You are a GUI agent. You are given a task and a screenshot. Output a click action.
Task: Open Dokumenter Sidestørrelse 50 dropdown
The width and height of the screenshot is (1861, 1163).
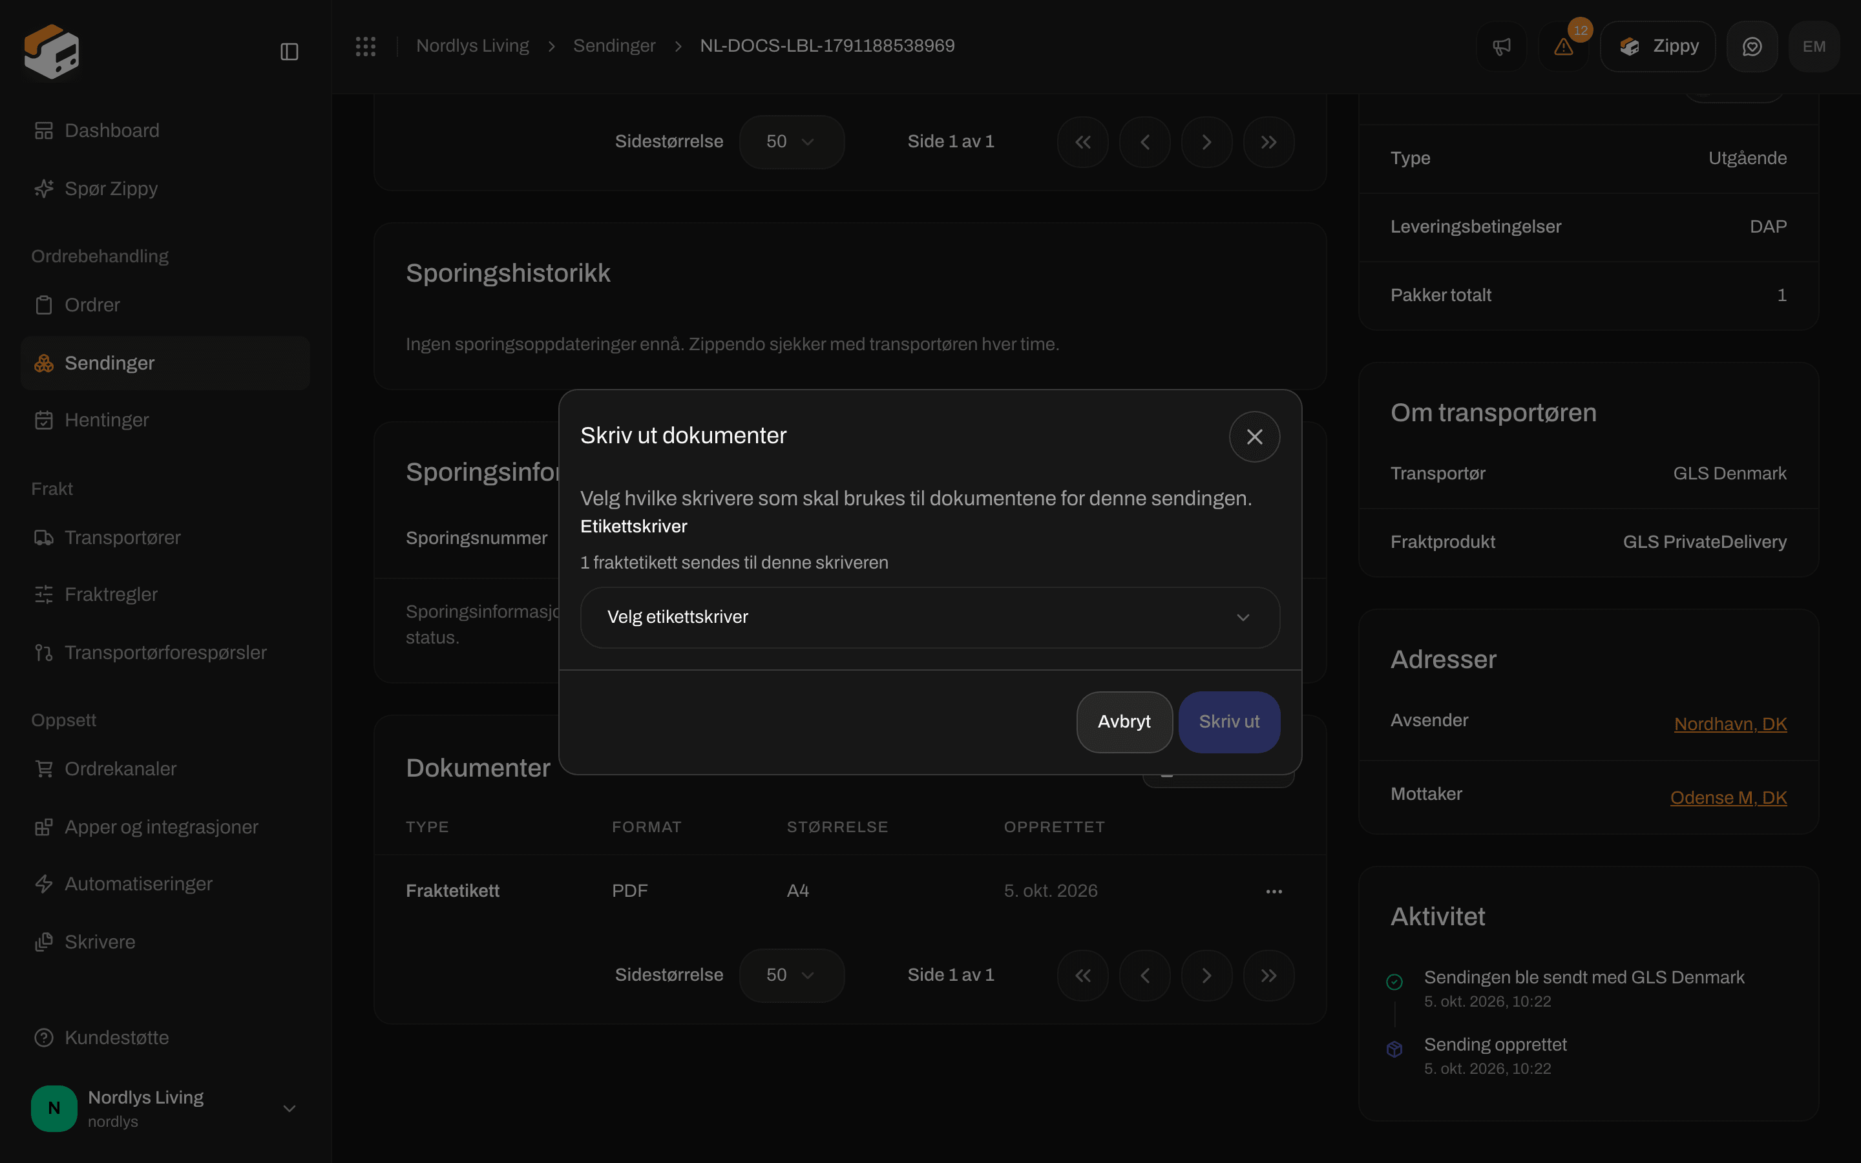tap(792, 976)
